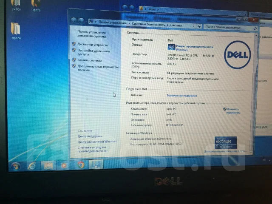
Task: Click Система in the breadcrumb
Action: (176, 25)
